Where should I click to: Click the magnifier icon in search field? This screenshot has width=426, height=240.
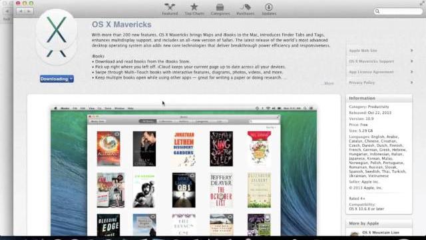[377, 11]
